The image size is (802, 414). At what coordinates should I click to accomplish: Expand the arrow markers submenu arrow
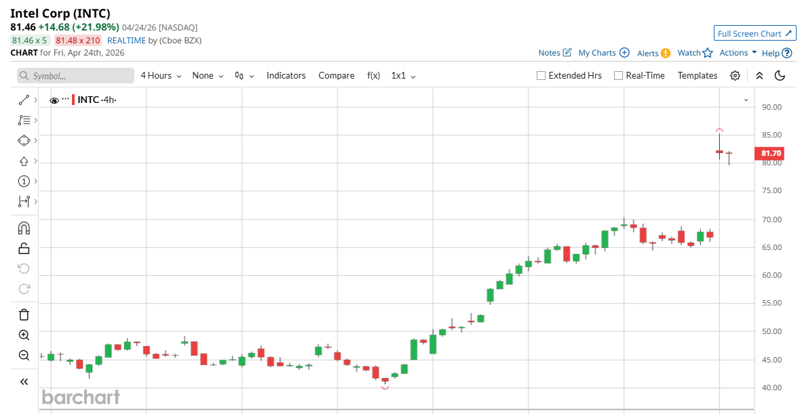pos(36,161)
